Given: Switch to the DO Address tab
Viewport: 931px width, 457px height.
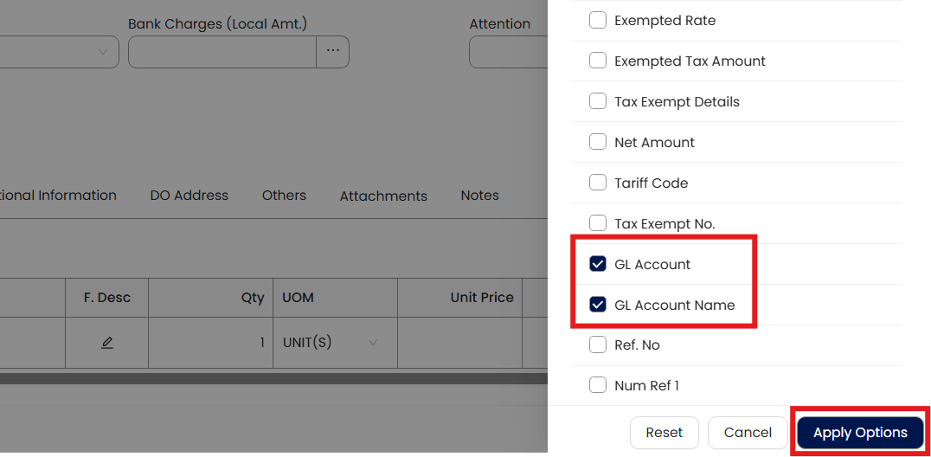Looking at the screenshot, I should (x=189, y=196).
